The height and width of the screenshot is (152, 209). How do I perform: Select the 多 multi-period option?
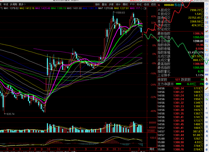(x=207, y=145)
